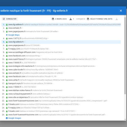Click the calendar icon beside Sélectionnez une date
Screen dimensions: 127x127
tap(88, 19)
